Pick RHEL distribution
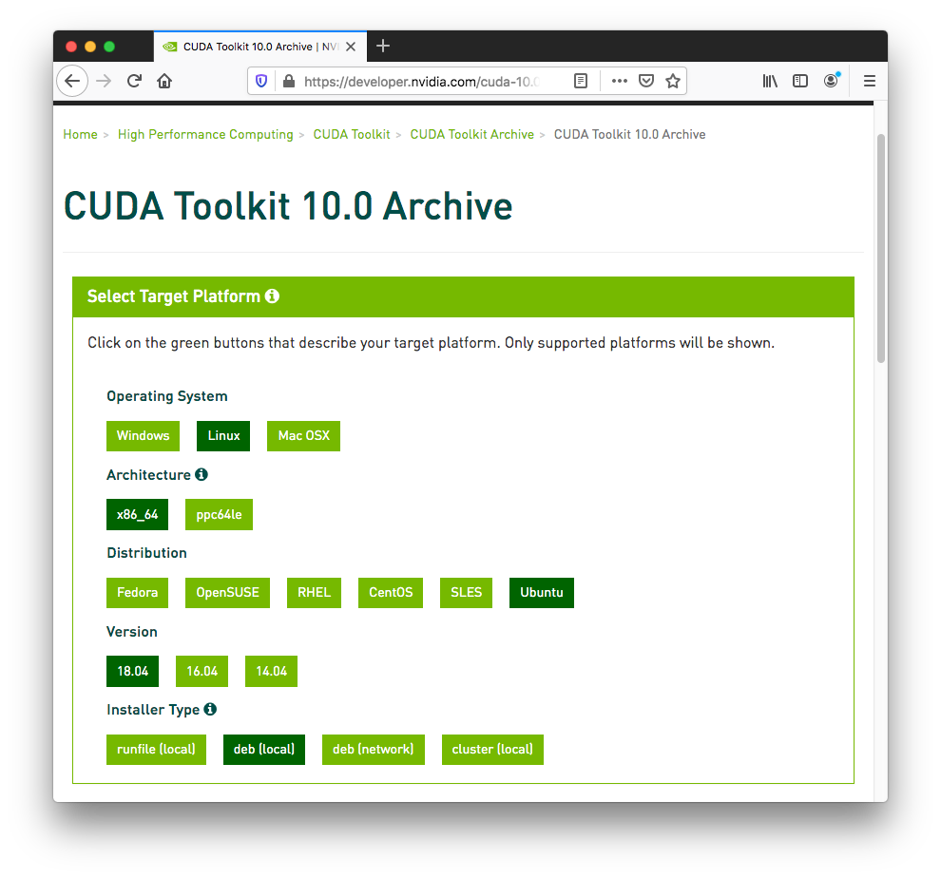Screen dimensions: 941x878 [x=314, y=593]
